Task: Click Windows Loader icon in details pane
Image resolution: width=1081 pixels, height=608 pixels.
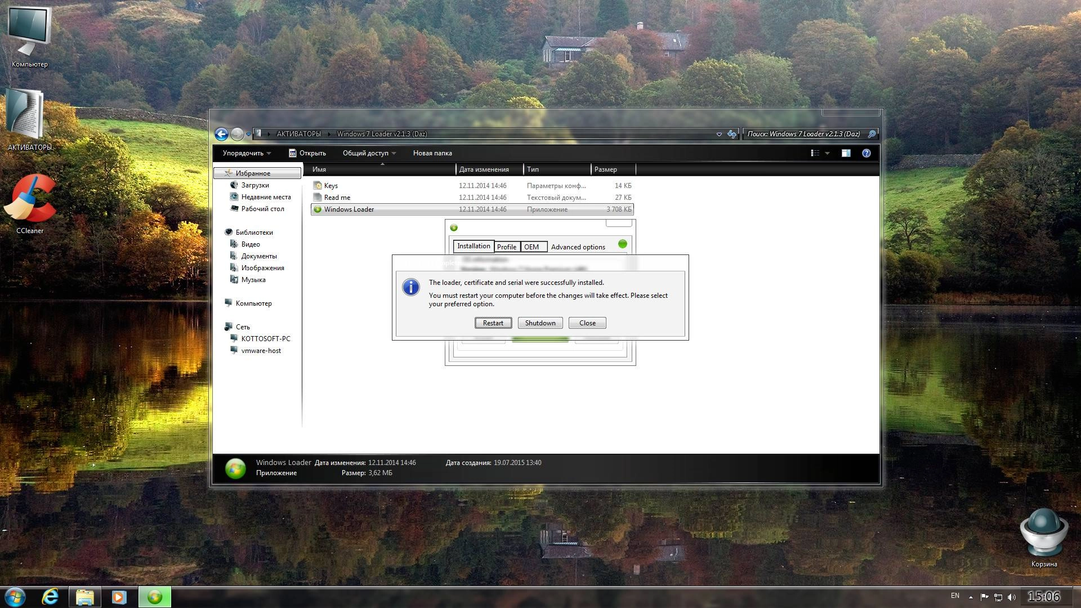Action: coord(235,468)
